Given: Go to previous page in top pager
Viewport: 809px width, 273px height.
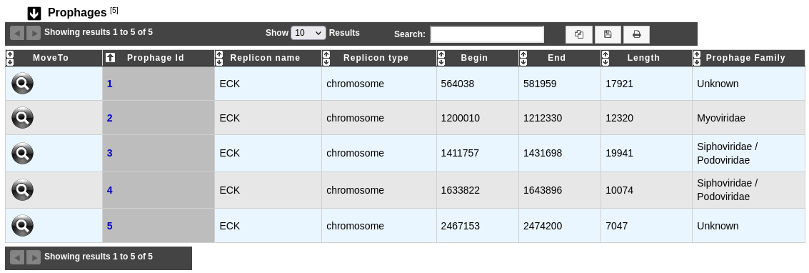Looking at the screenshot, I should pos(18,33).
